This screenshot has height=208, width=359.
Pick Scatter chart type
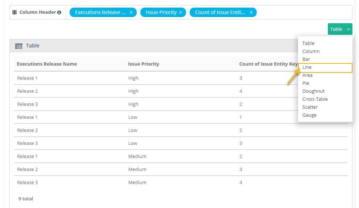(x=310, y=107)
